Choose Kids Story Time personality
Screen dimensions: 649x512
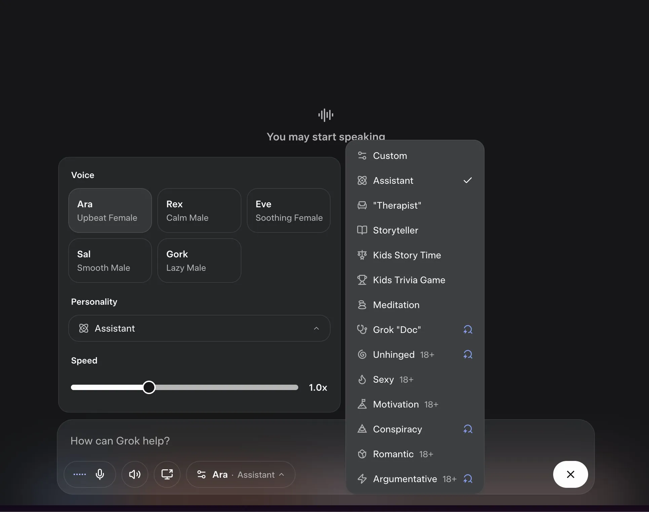415,255
